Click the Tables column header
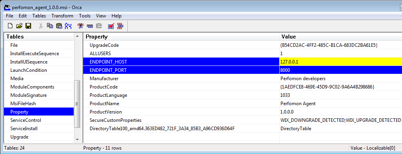Viewport: 402px width, 154px height. point(39,37)
